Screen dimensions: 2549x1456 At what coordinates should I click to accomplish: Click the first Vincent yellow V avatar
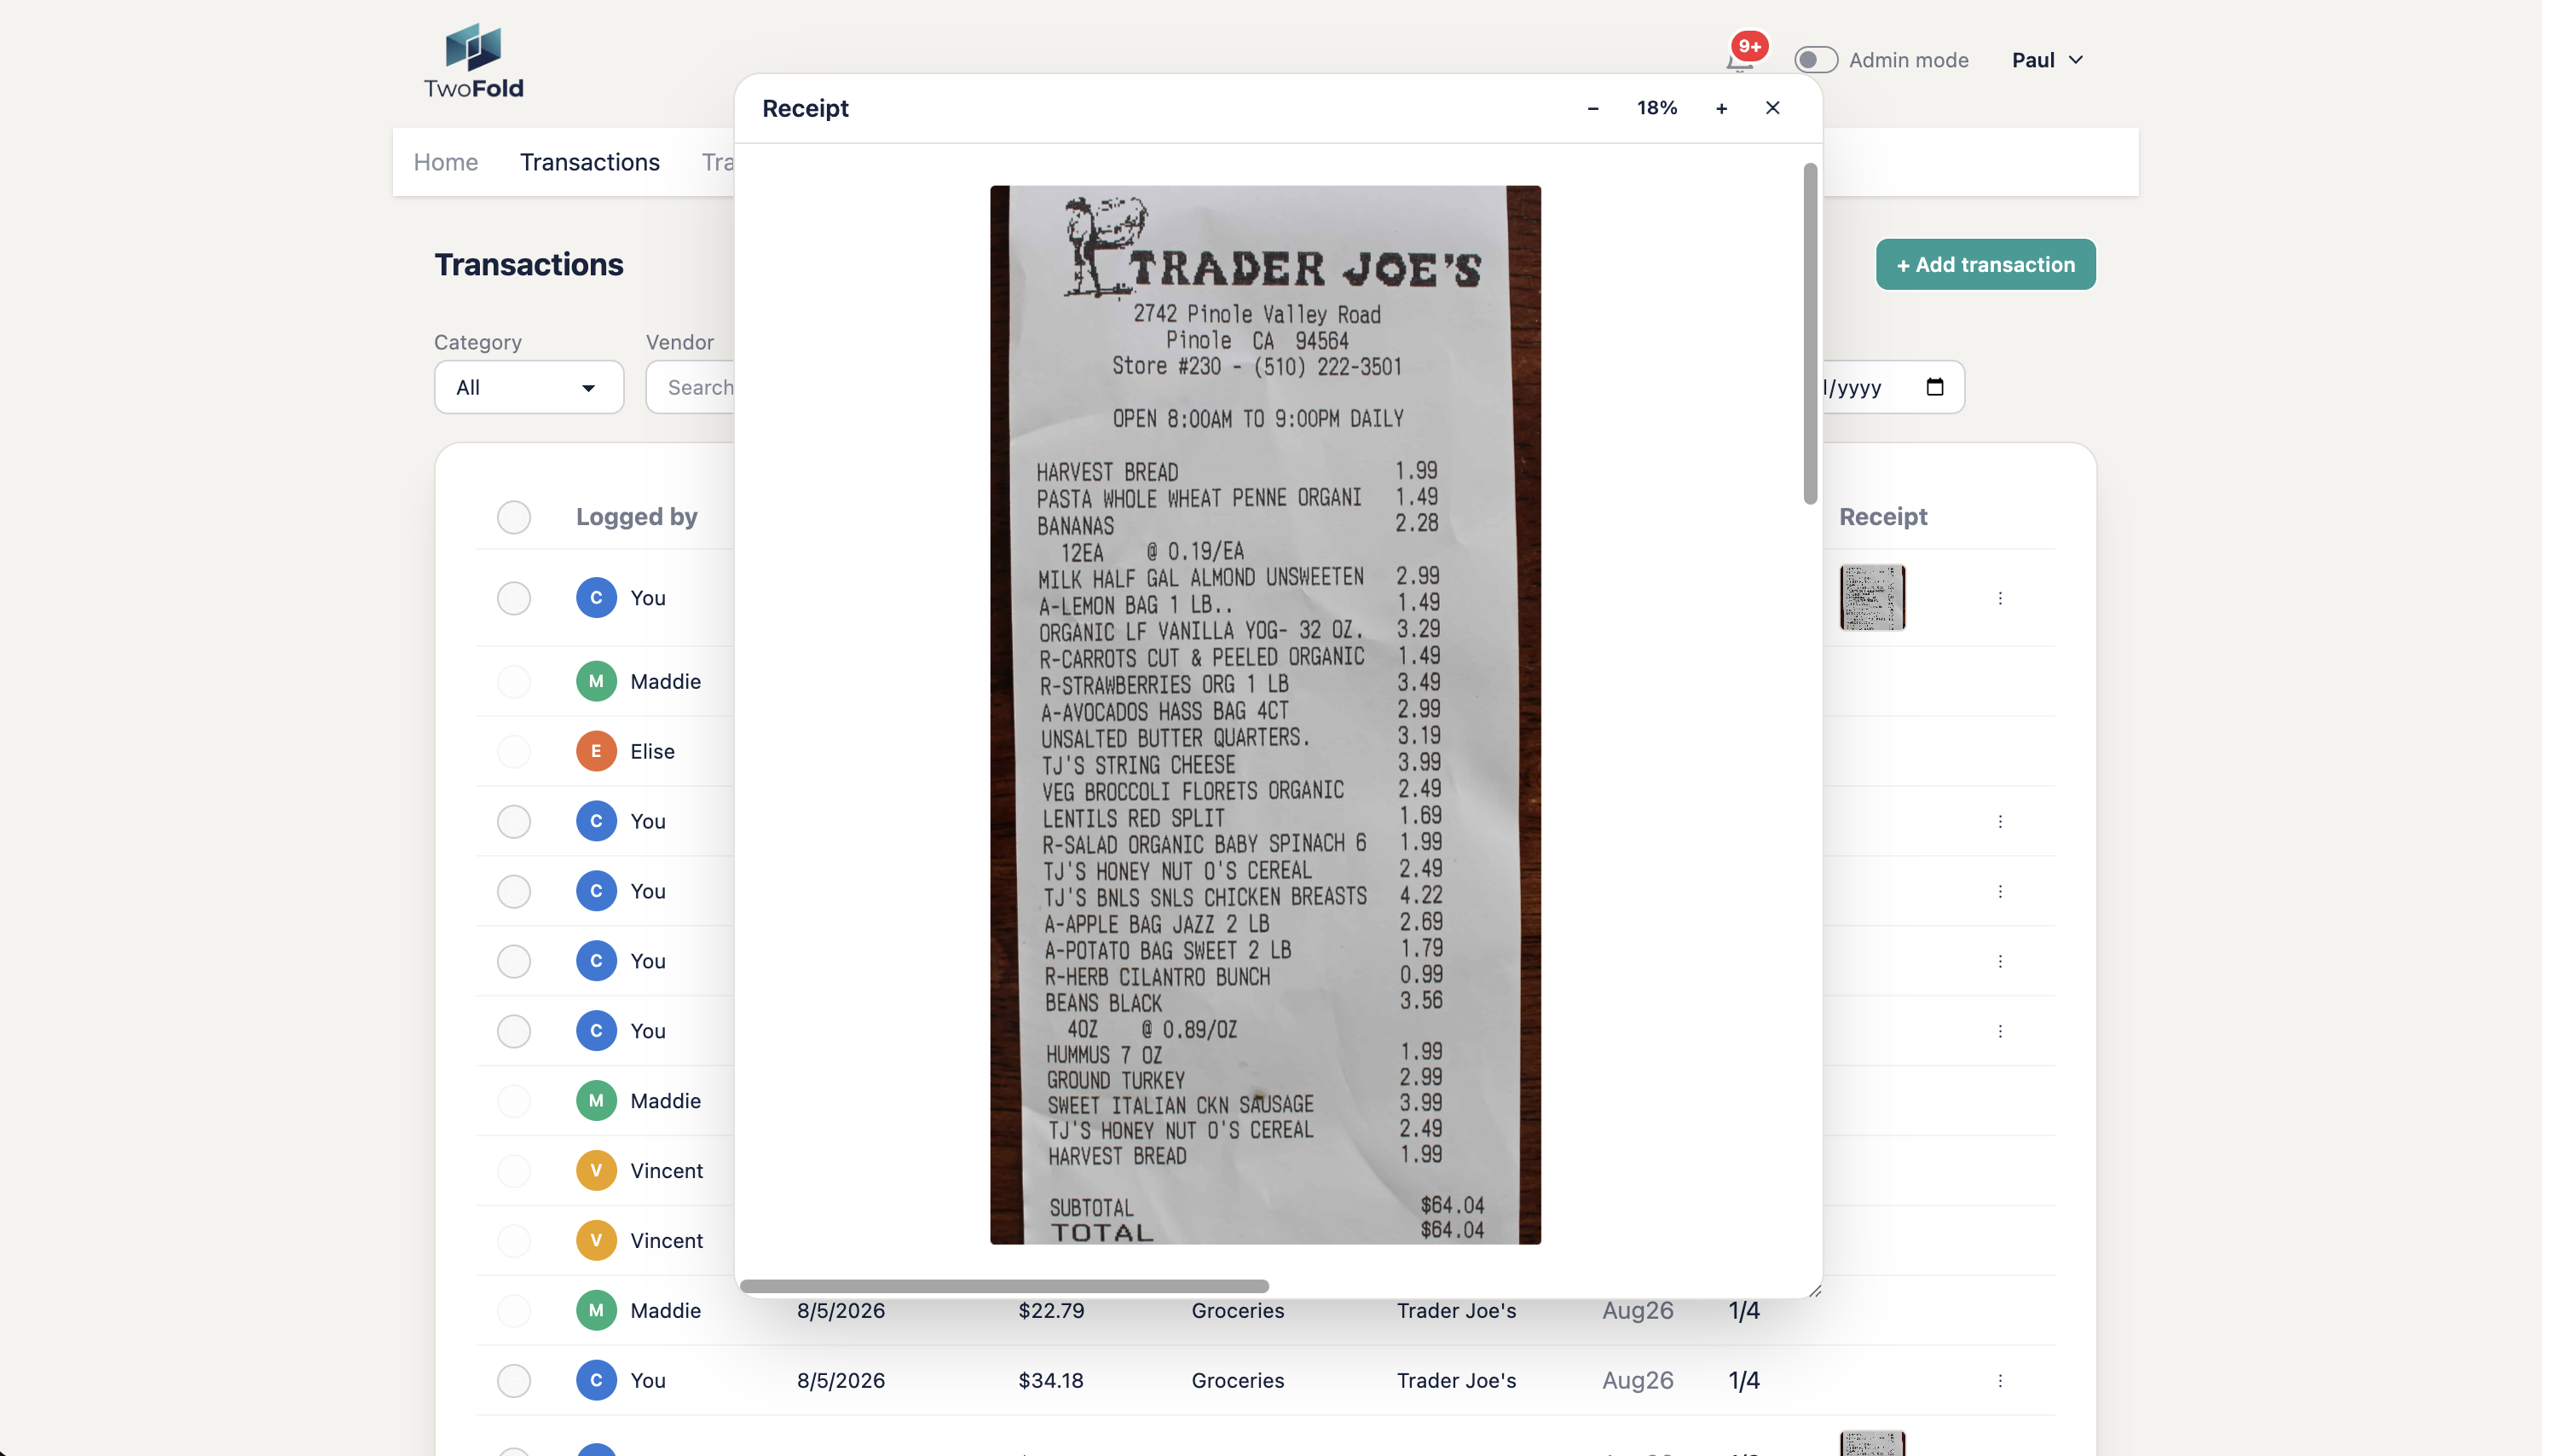596,1170
